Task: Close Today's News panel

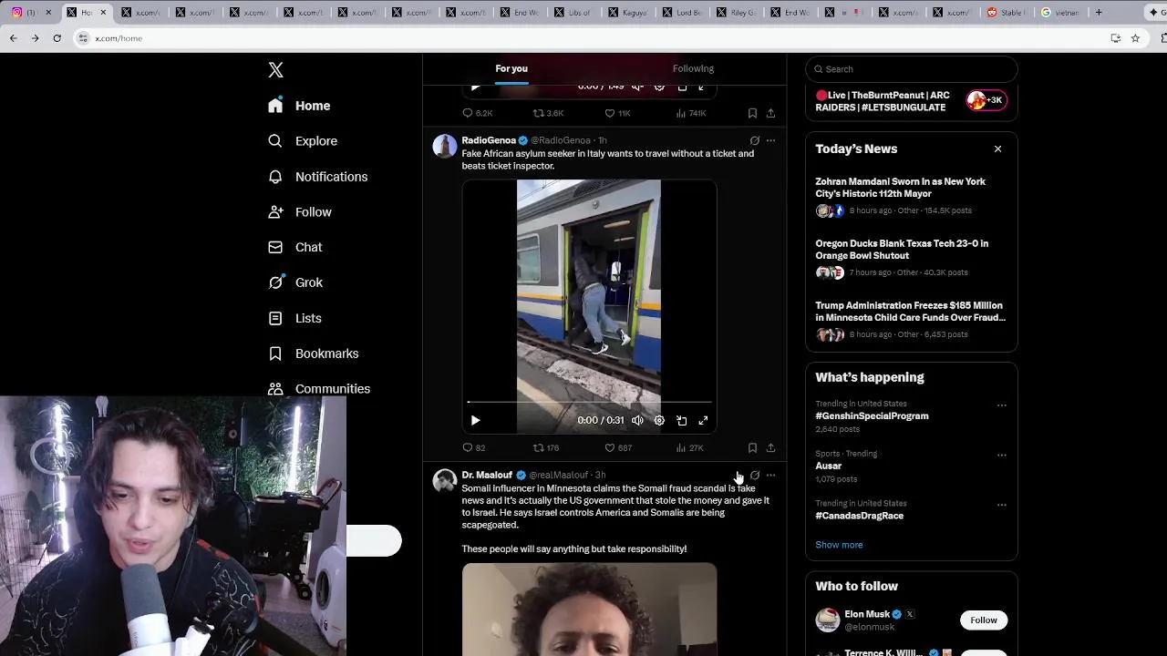Action: click(x=997, y=149)
